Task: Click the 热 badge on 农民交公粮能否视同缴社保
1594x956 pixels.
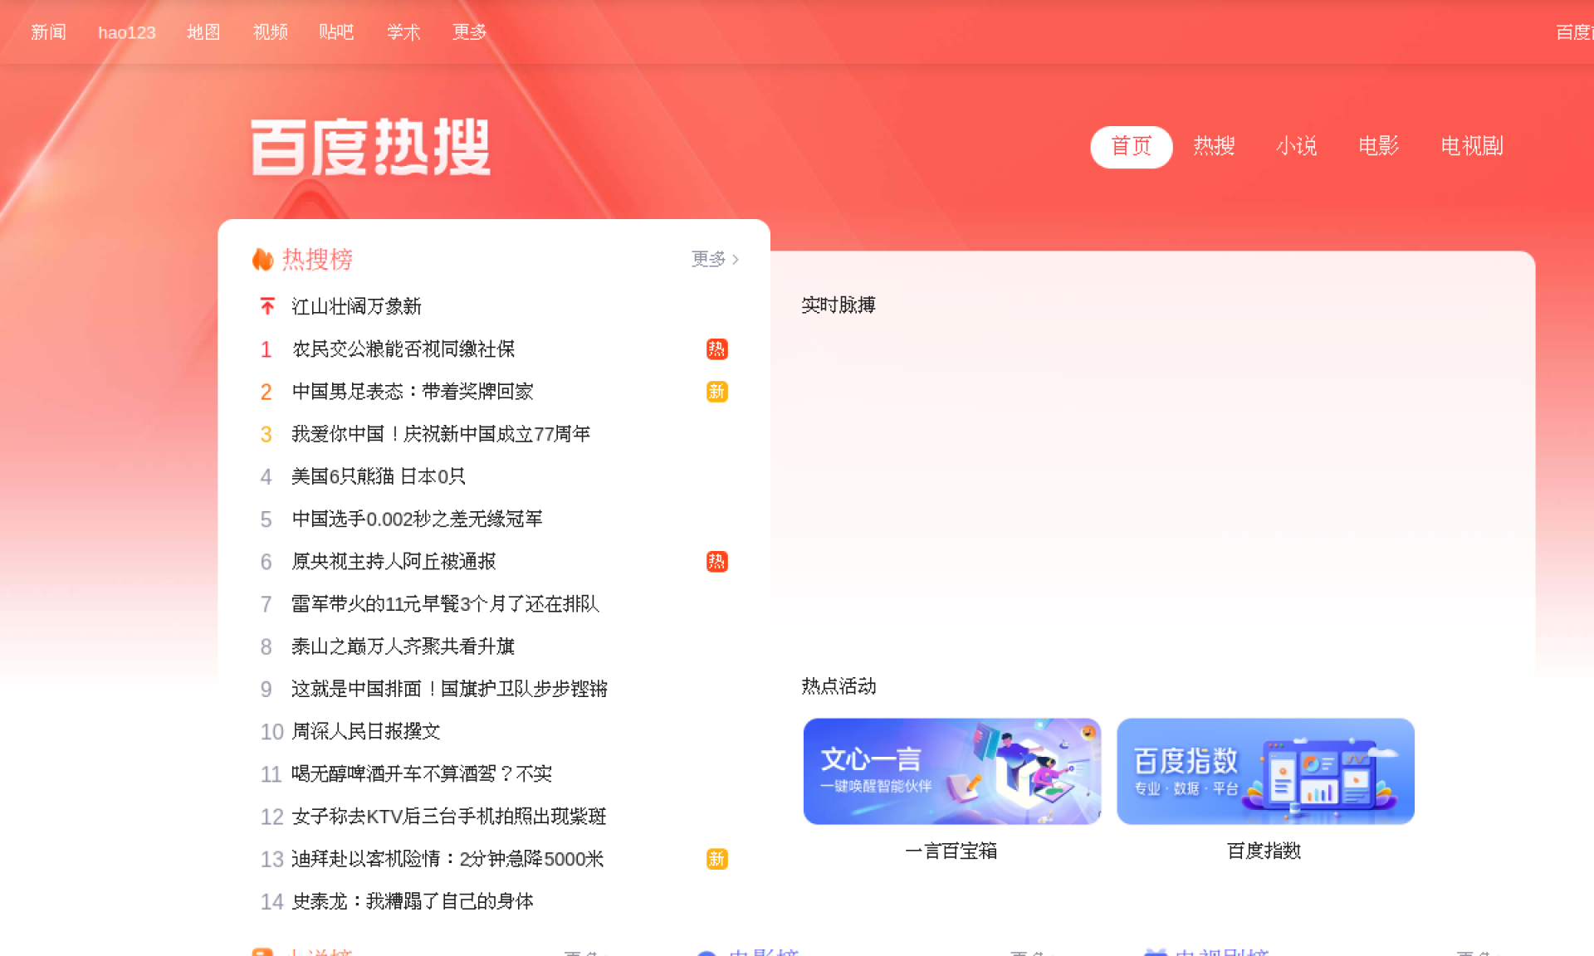Action: 716,349
